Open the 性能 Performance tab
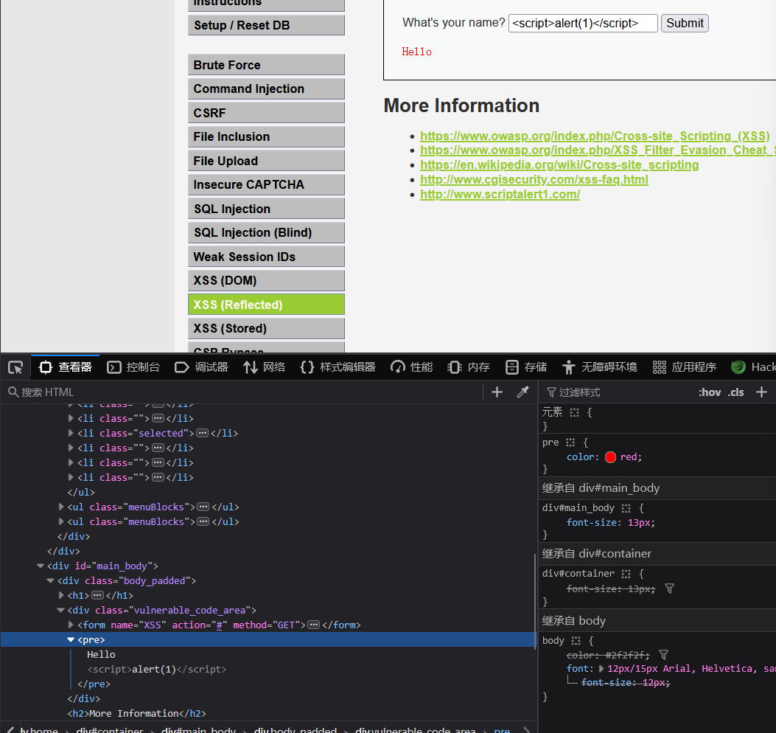 pos(412,367)
